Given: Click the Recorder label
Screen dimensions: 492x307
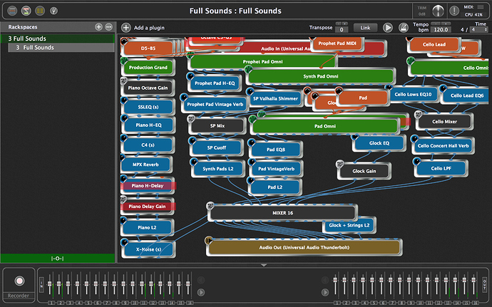Looking at the screenshot, I should pyautogui.click(x=19, y=296).
